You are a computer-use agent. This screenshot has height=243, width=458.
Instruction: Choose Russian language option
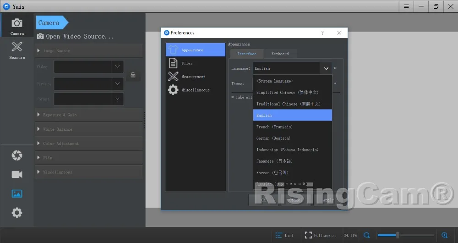pyautogui.click(x=293, y=184)
